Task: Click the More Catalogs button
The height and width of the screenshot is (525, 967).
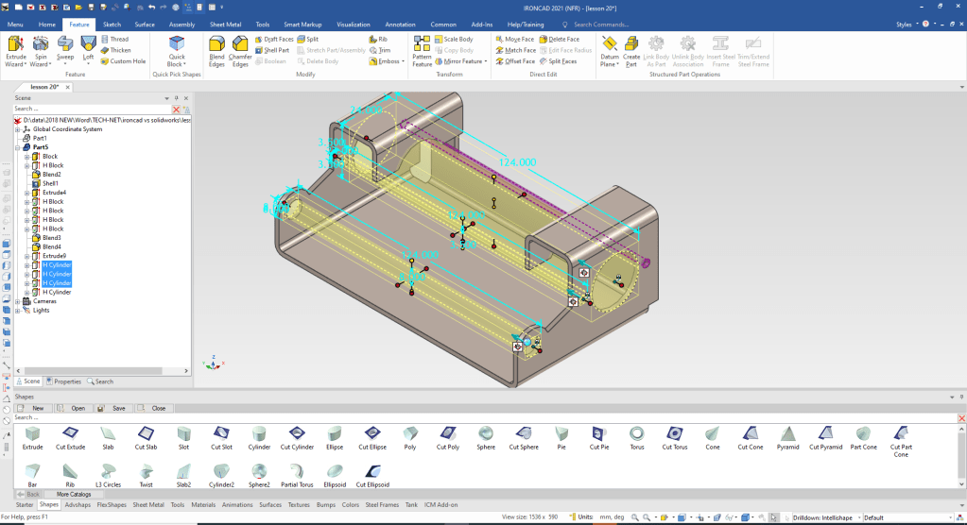Action: [74, 494]
